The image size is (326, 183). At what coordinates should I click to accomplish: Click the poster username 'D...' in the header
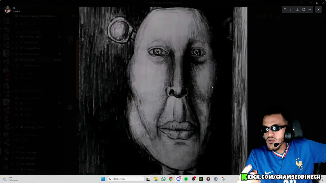click(15, 8)
